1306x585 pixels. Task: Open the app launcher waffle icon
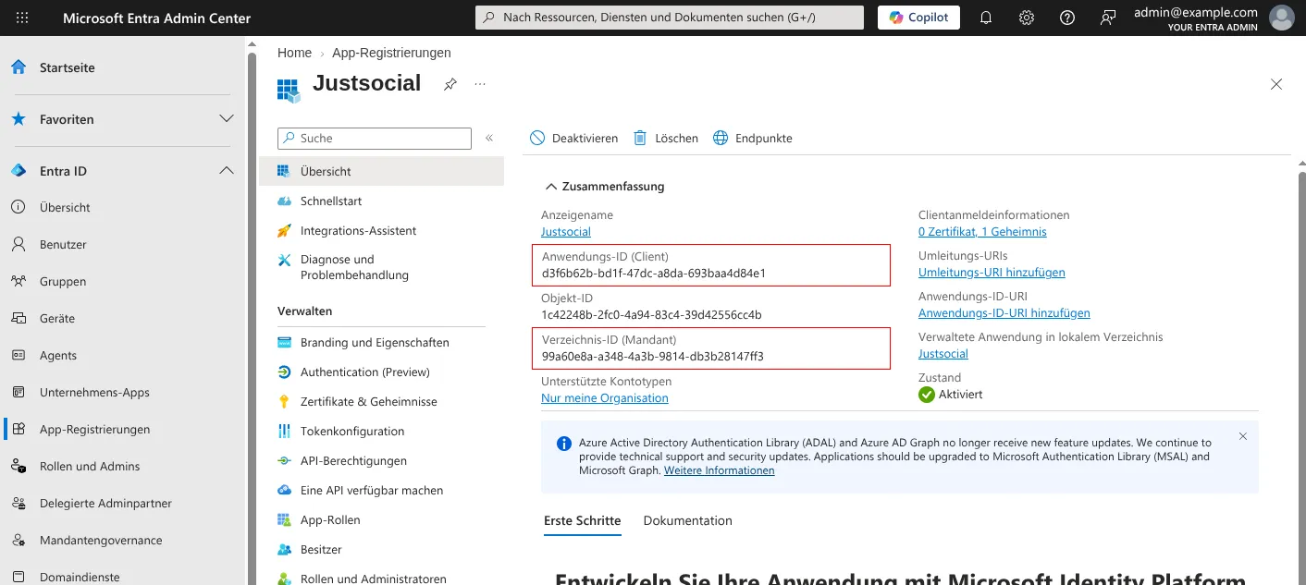[x=22, y=18]
